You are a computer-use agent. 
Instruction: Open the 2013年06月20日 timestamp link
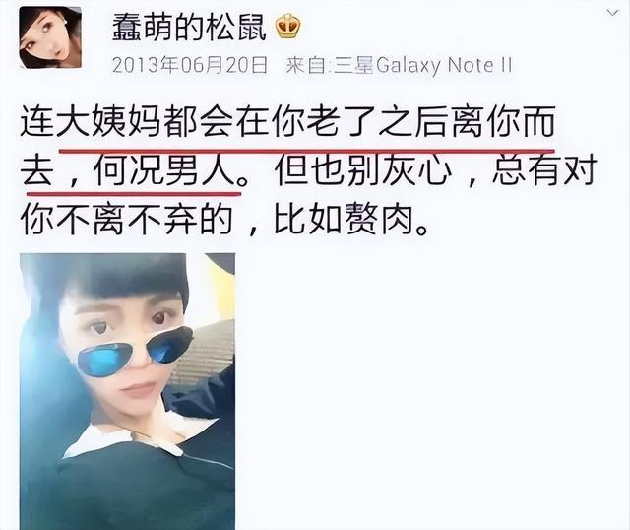point(190,65)
